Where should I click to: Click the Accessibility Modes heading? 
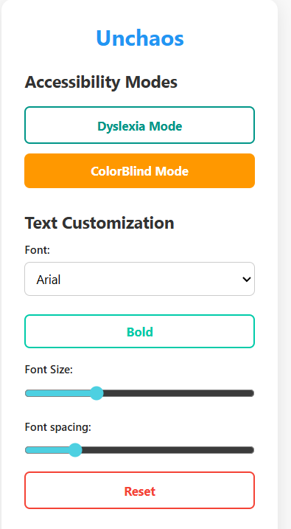click(x=101, y=83)
